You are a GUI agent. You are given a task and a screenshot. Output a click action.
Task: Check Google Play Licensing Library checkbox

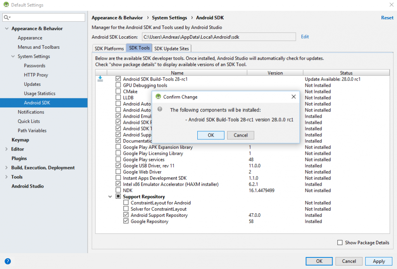click(118, 153)
